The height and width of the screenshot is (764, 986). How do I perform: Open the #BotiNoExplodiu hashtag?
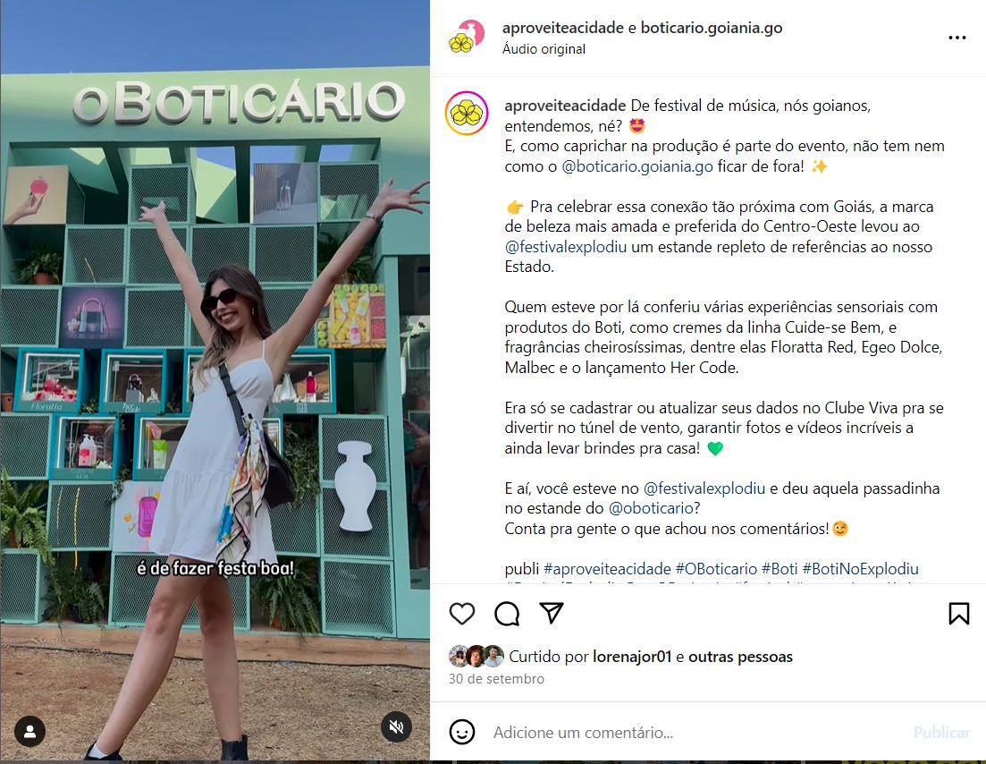(x=860, y=569)
